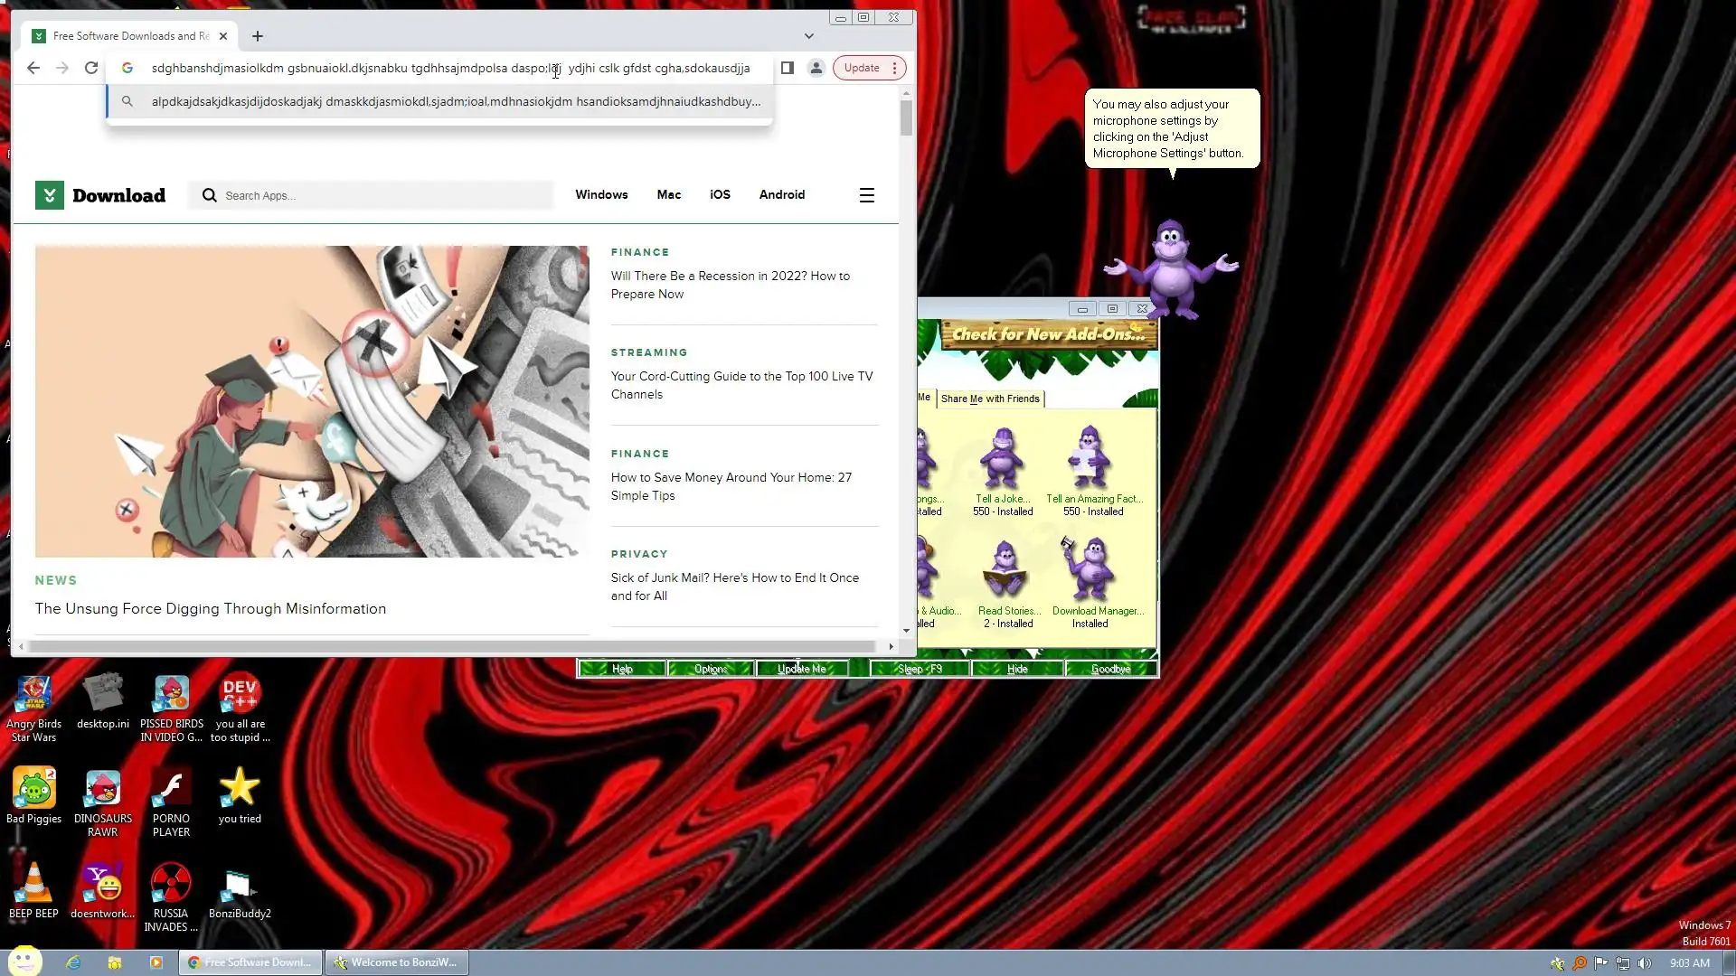Click the volume icon in system tray
This screenshot has height=976, width=1736.
coord(1644,963)
